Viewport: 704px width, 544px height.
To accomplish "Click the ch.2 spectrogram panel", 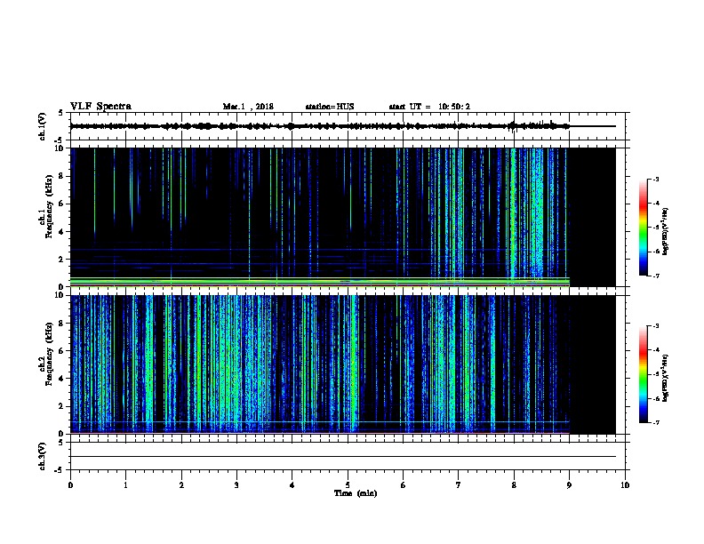I will click(x=342, y=364).
